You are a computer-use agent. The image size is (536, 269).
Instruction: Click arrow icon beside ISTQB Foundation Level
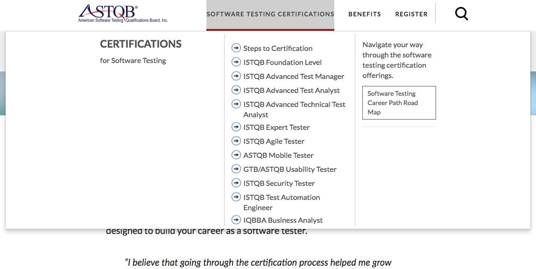point(236,62)
